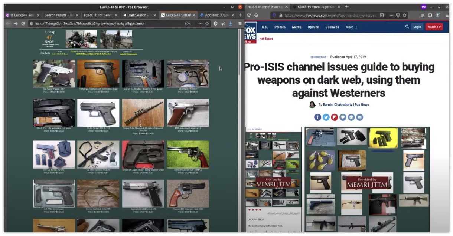Open the TERRORISM category link
The image size is (453, 236).
coord(318,57)
